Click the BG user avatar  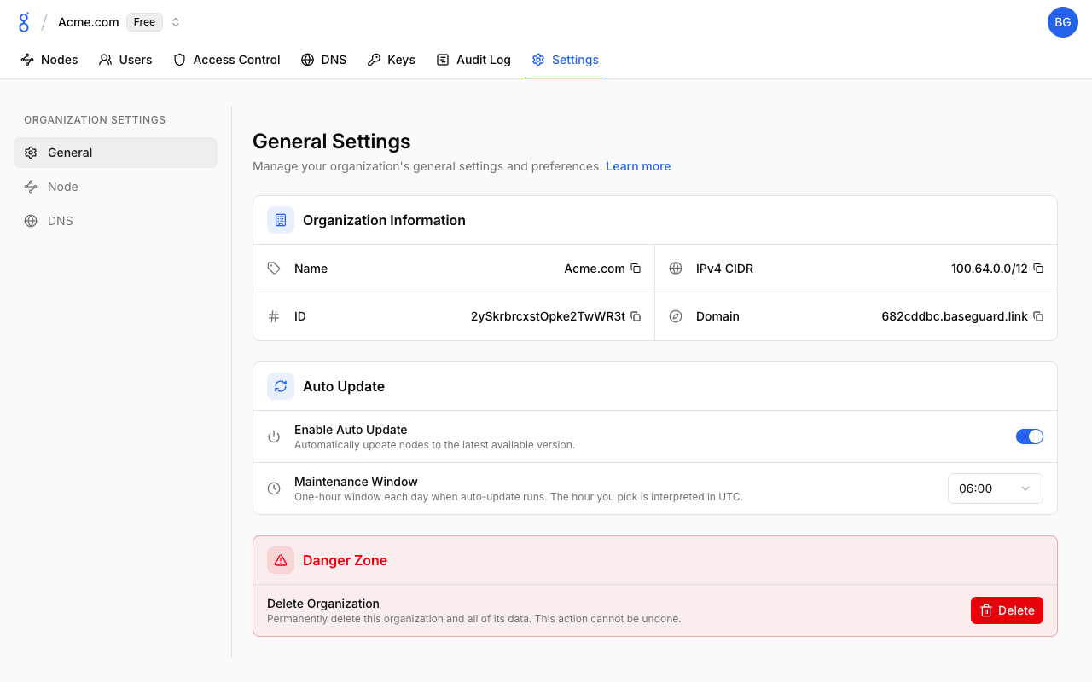[1063, 22]
